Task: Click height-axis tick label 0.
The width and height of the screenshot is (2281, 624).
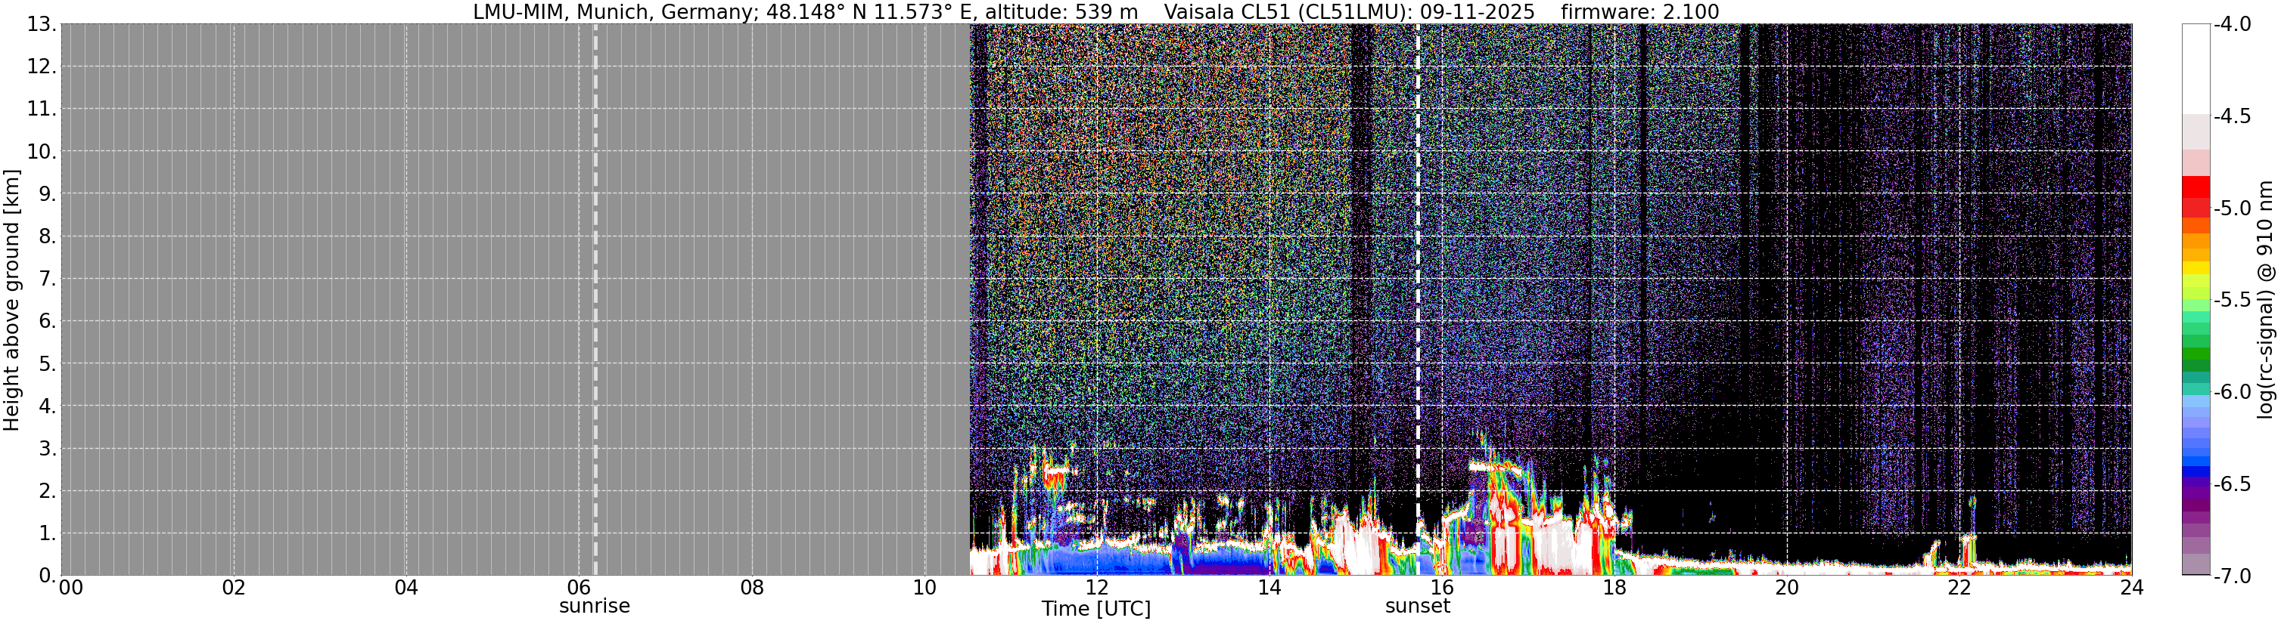Action: (47, 576)
